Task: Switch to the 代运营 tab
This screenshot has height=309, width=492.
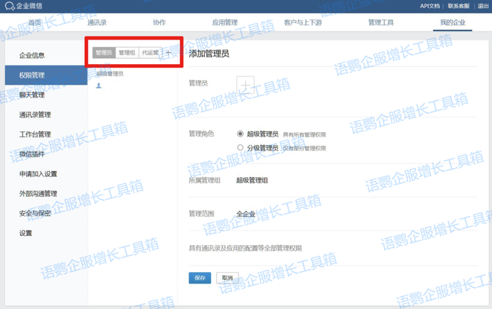Action: (x=150, y=53)
